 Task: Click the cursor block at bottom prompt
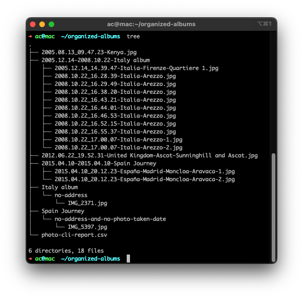[128, 259]
